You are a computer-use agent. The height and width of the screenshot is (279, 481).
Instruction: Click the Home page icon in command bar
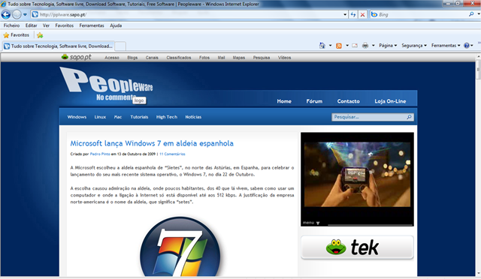(322, 45)
